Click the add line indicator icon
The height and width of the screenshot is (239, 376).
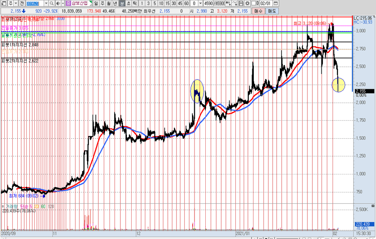[x=234, y=3]
